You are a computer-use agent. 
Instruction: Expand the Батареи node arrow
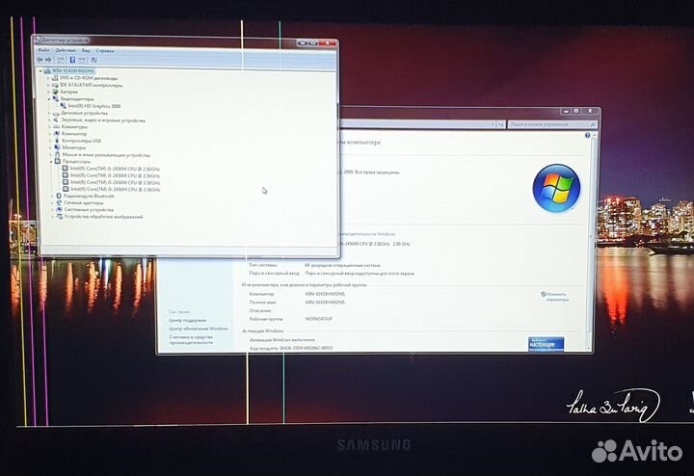48,92
